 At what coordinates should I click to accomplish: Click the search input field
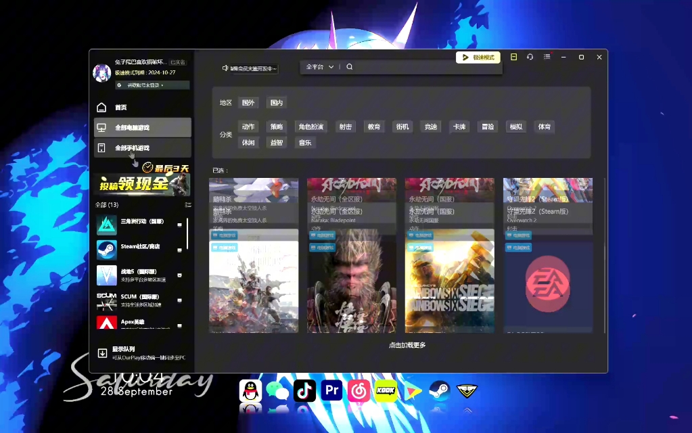point(426,67)
